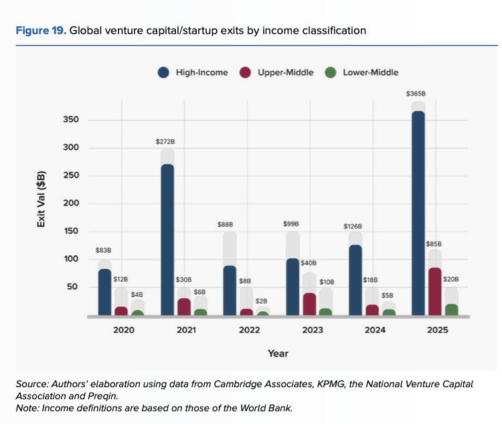Click the $2B value label
Image resolution: width=502 pixels, height=424 pixels.
261,301
